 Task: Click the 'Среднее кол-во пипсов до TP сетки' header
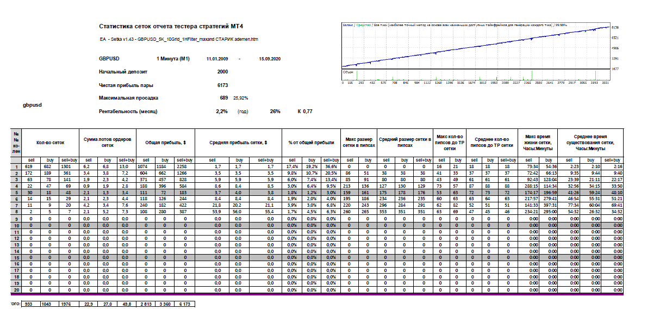point(492,143)
